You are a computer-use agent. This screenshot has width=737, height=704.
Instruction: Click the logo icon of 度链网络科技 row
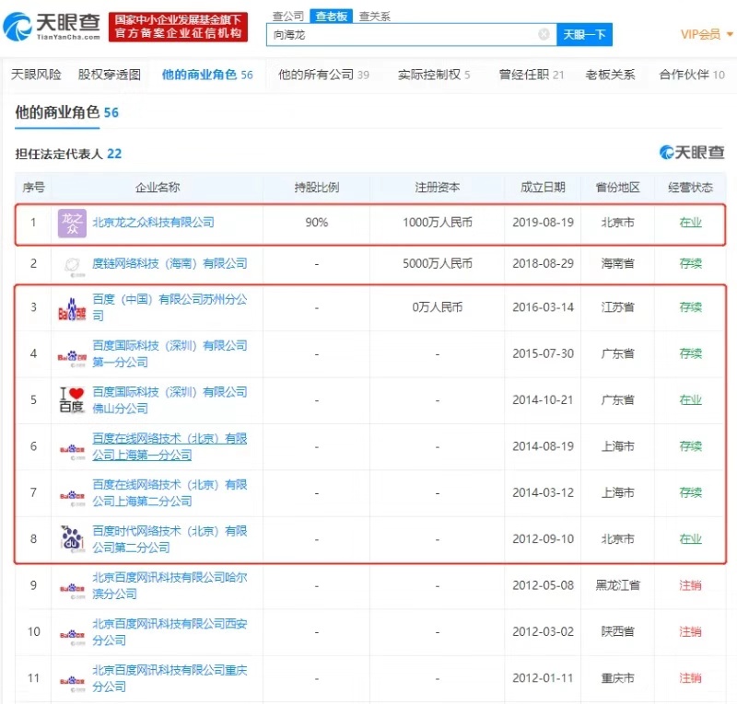coord(72,266)
